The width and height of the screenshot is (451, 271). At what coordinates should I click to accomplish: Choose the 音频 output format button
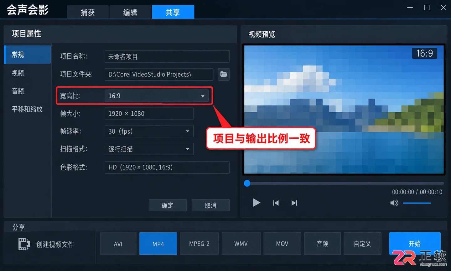pos(322,244)
